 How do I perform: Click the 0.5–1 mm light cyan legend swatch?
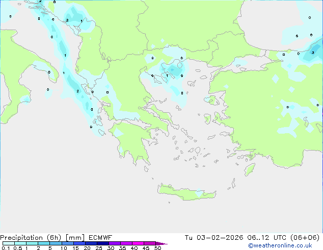tap(20, 243)
